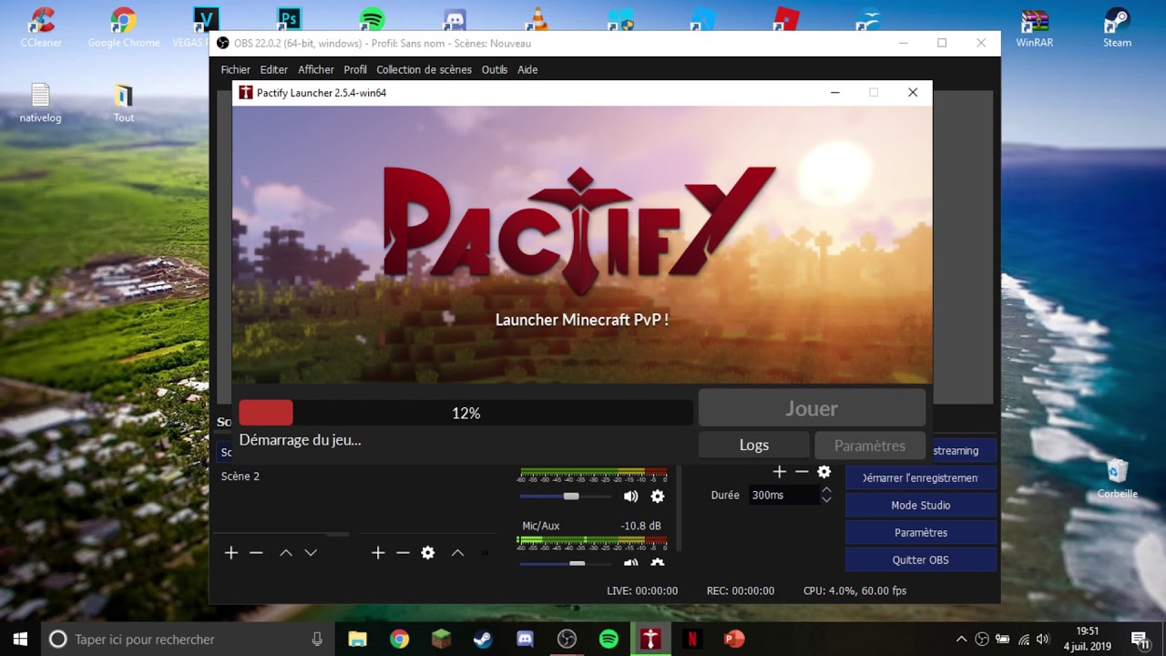
Task: Switch to OBS taskbar icon
Action: pos(567,639)
